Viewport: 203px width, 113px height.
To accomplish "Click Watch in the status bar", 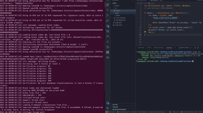I will 134,112.
